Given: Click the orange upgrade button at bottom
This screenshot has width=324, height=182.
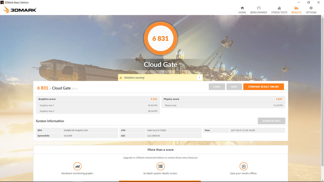Looking at the screenshot, I should (x=160, y=181).
